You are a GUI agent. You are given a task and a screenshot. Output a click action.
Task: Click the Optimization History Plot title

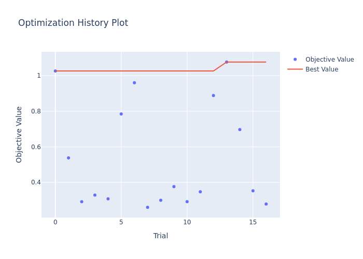[73, 23]
